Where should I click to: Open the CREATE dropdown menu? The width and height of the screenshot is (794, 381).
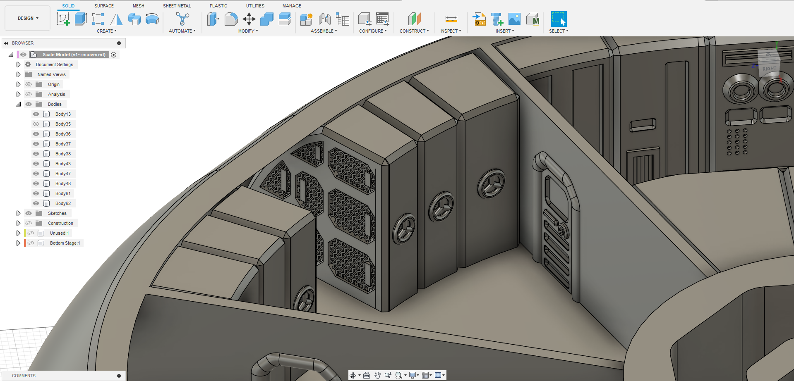(x=107, y=31)
